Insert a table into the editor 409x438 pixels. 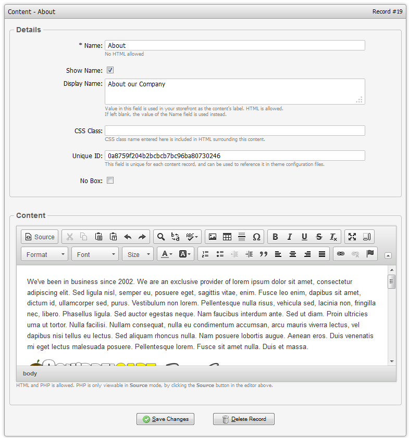(x=227, y=237)
